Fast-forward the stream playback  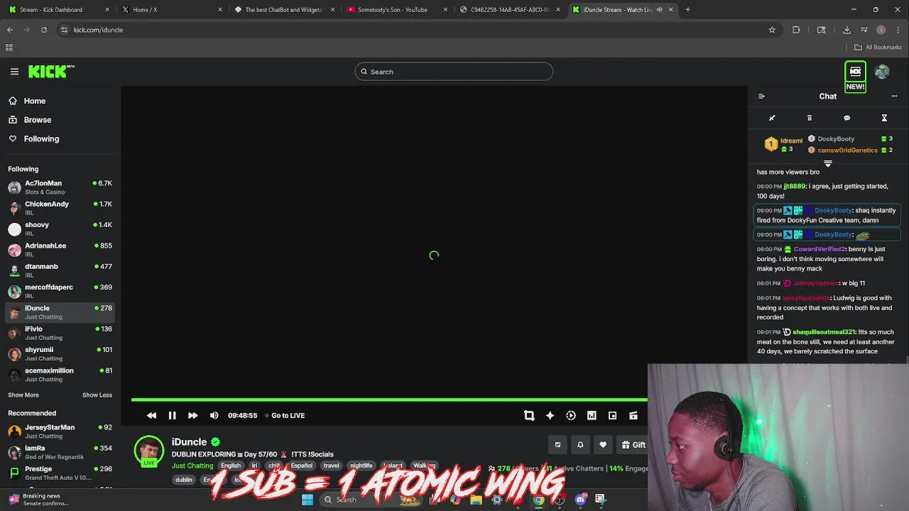tap(192, 415)
